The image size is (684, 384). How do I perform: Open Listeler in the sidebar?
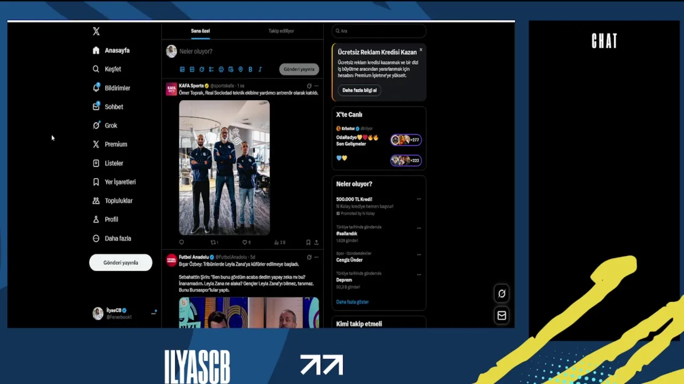pyautogui.click(x=107, y=163)
